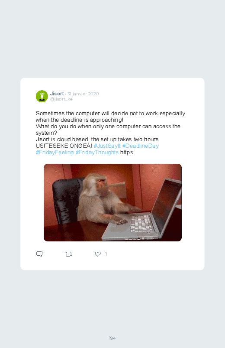
Task: Click the 31 janvier 2020 date
Action: point(83,94)
